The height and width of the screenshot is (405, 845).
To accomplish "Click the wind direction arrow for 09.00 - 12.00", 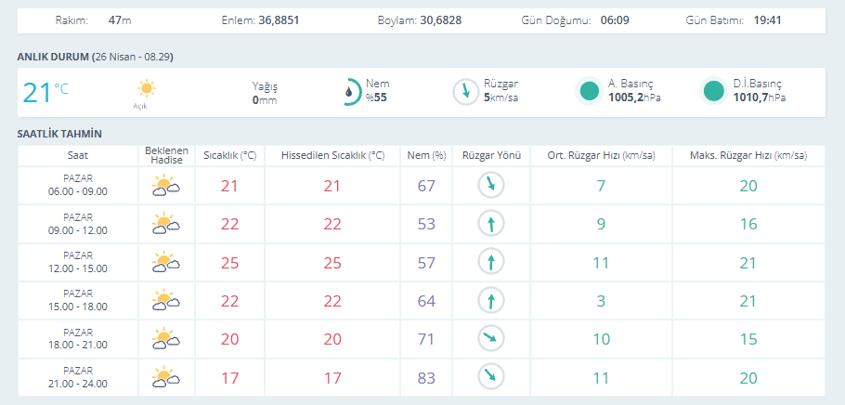I will click(x=488, y=224).
